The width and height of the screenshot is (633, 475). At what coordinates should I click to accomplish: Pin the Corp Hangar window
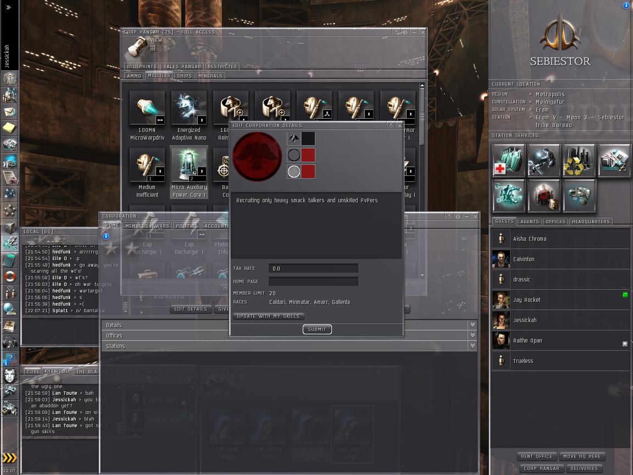(x=397, y=32)
